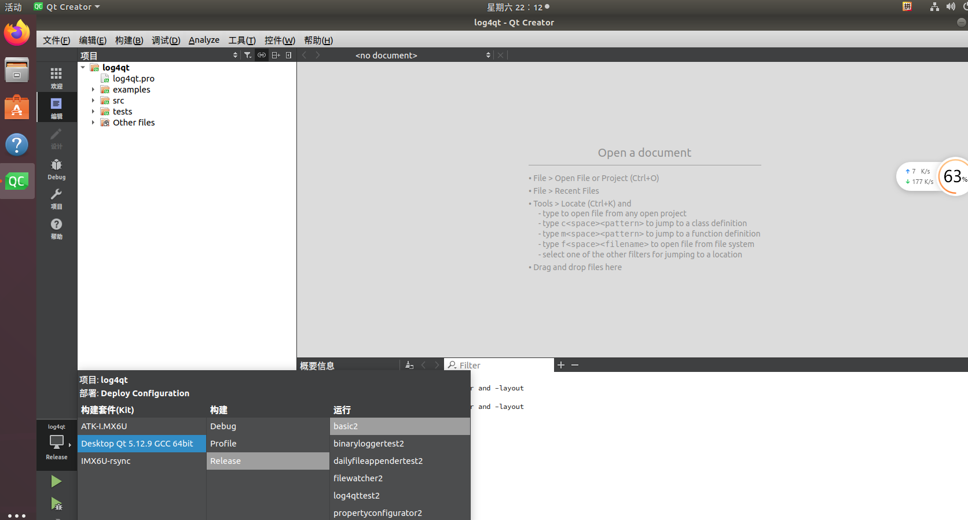Choose the Profile build configuration
The width and height of the screenshot is (968, 520).
pyautogui.click(x=268, y=444)
